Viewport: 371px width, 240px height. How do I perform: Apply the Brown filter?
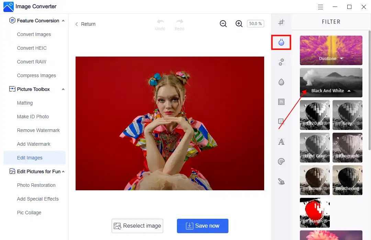315,180
